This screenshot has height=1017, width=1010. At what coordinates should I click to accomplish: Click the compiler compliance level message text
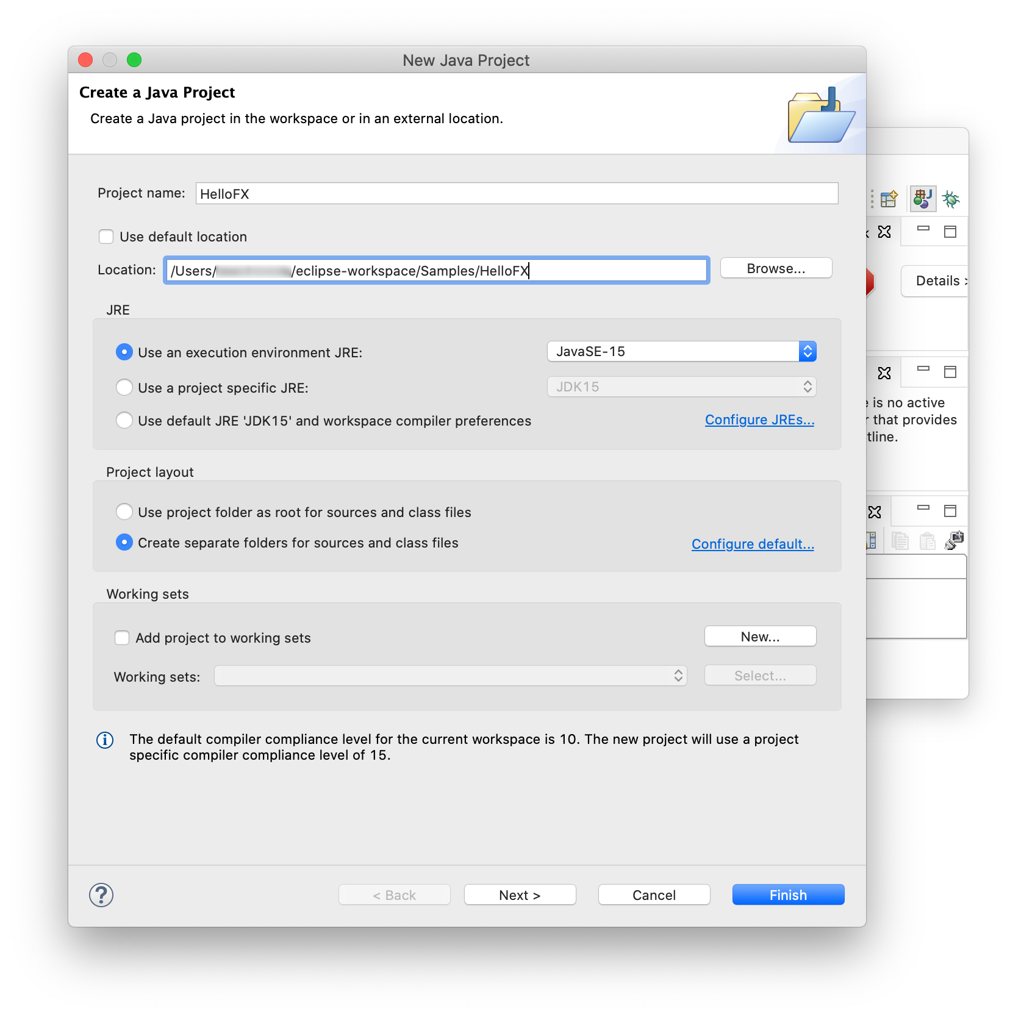coord(464,747)
